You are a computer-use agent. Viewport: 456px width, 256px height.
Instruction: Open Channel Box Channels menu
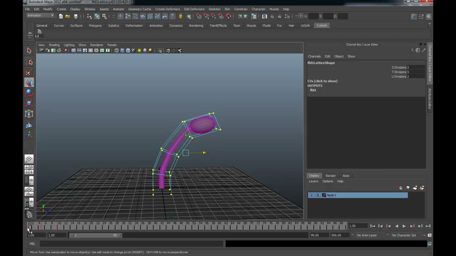(x=314, y=56)
